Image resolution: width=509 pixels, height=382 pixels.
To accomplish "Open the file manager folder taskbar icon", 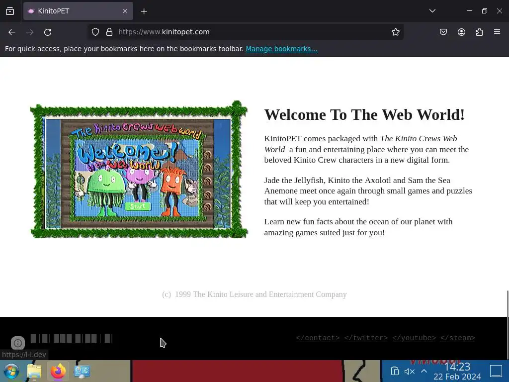I will [34, 371].
